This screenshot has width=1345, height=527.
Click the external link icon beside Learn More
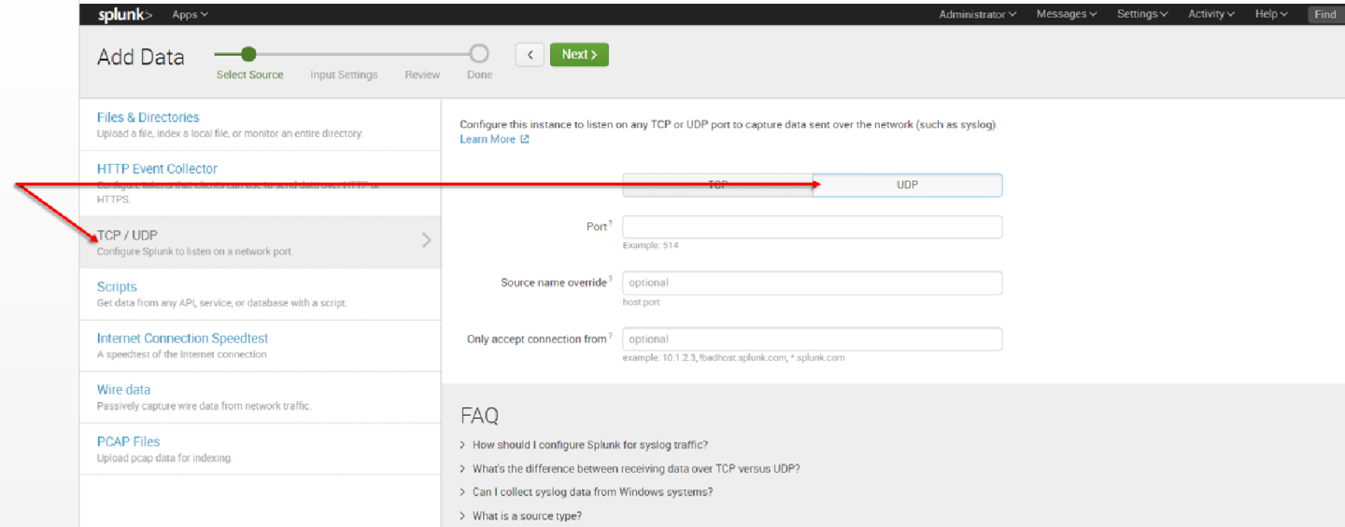click(x=525, y=139)
